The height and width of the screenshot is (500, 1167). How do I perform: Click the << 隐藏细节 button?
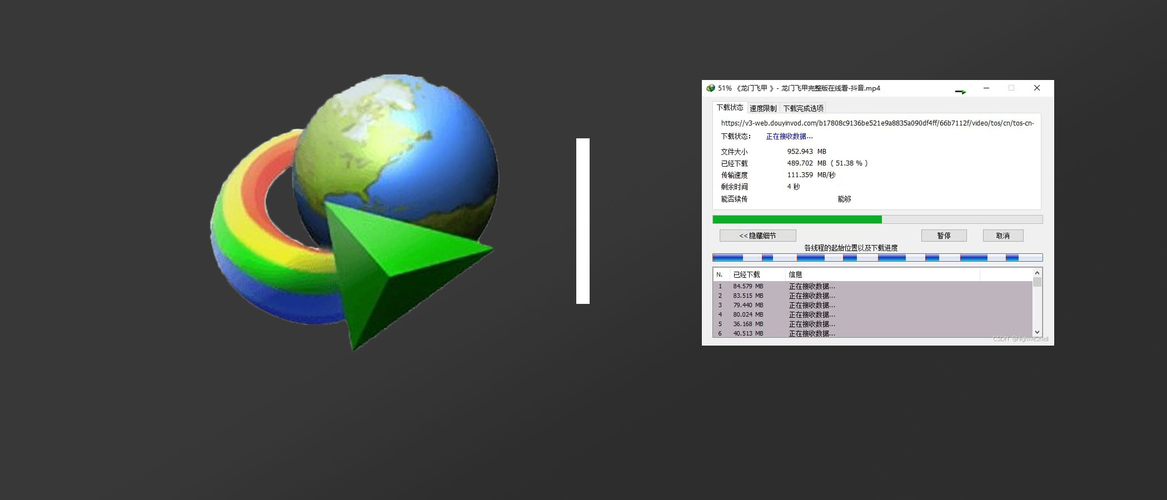[x=757, y=236]
